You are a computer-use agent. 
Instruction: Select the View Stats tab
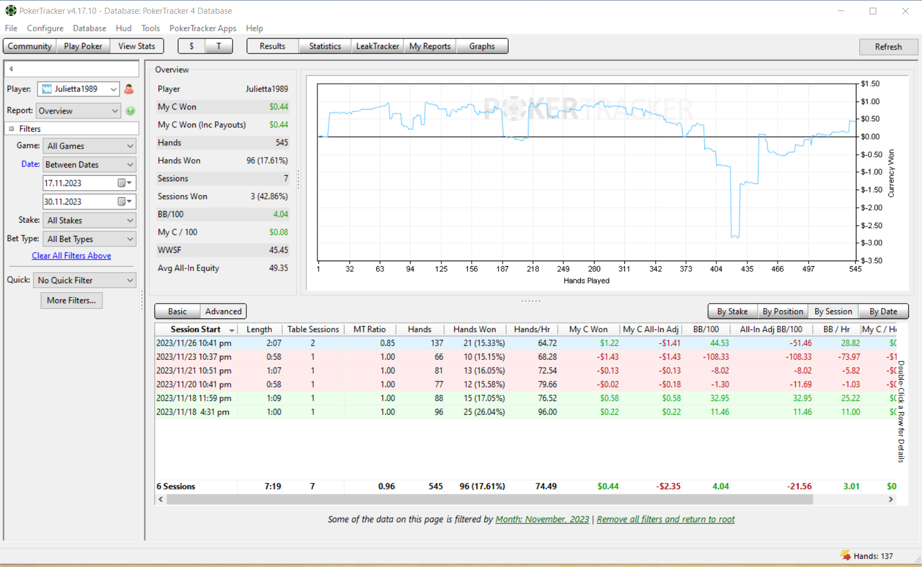click(x=137, y=46)
